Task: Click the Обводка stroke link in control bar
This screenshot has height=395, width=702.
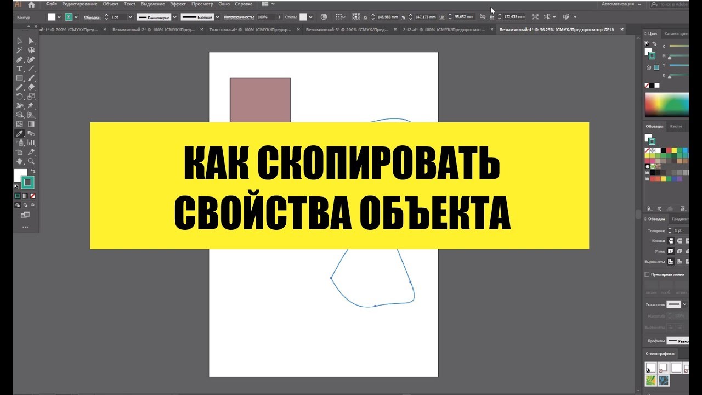Action: (92, 17)
